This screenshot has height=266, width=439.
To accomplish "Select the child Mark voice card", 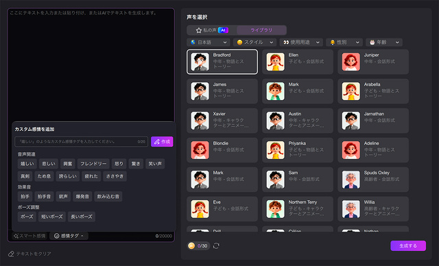I will [x=298, y=91].
